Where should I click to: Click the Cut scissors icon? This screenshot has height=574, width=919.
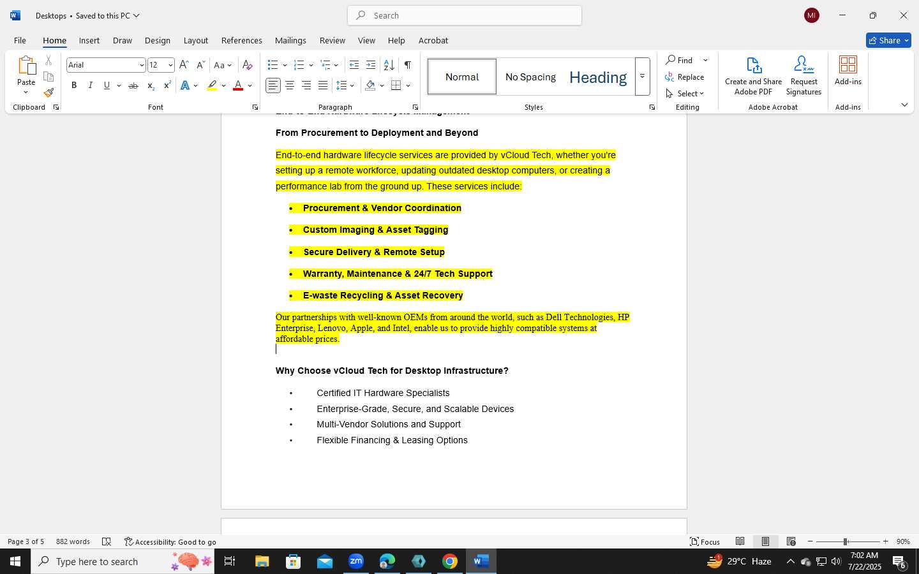click(x=49, y=61)
